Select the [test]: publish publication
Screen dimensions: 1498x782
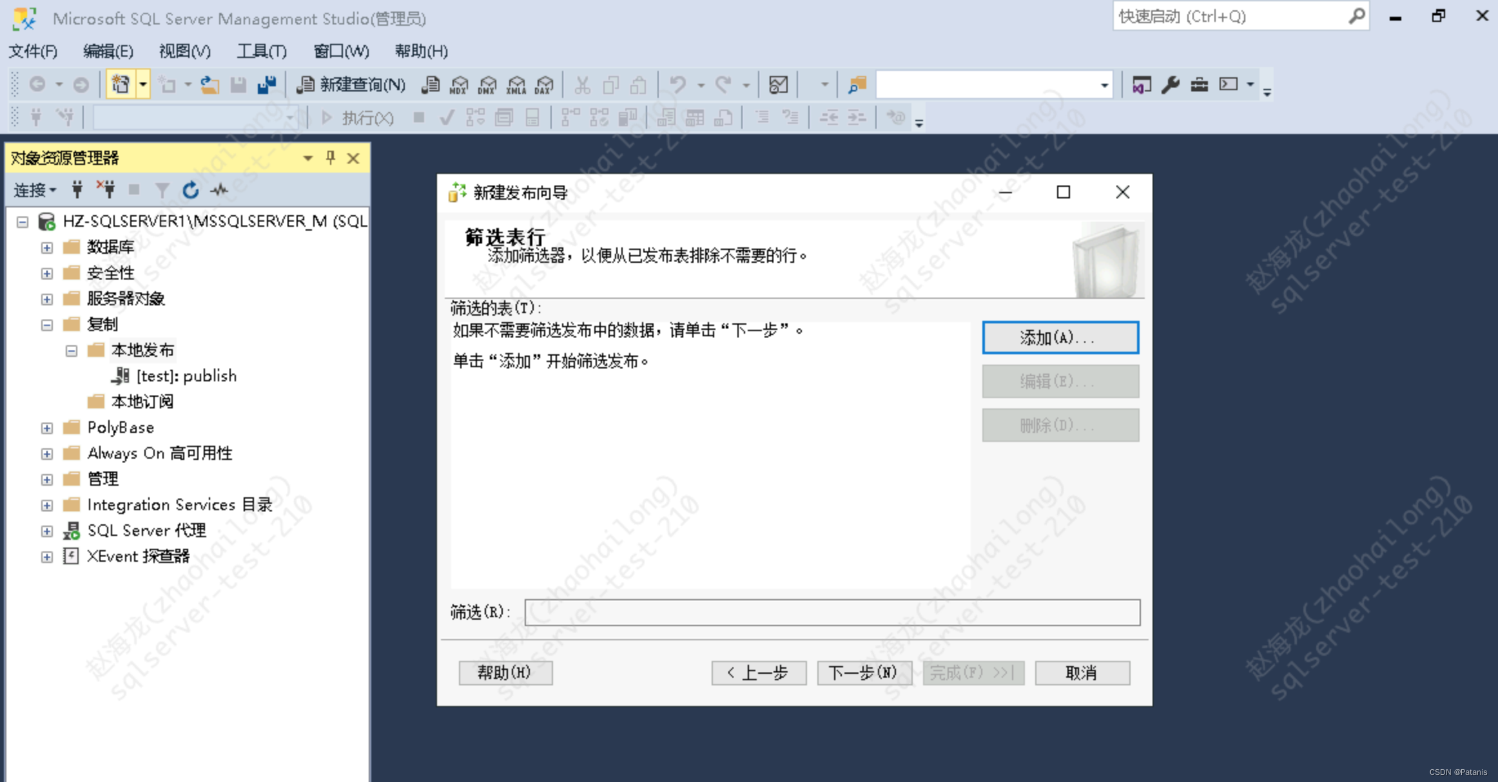(186, 376)
